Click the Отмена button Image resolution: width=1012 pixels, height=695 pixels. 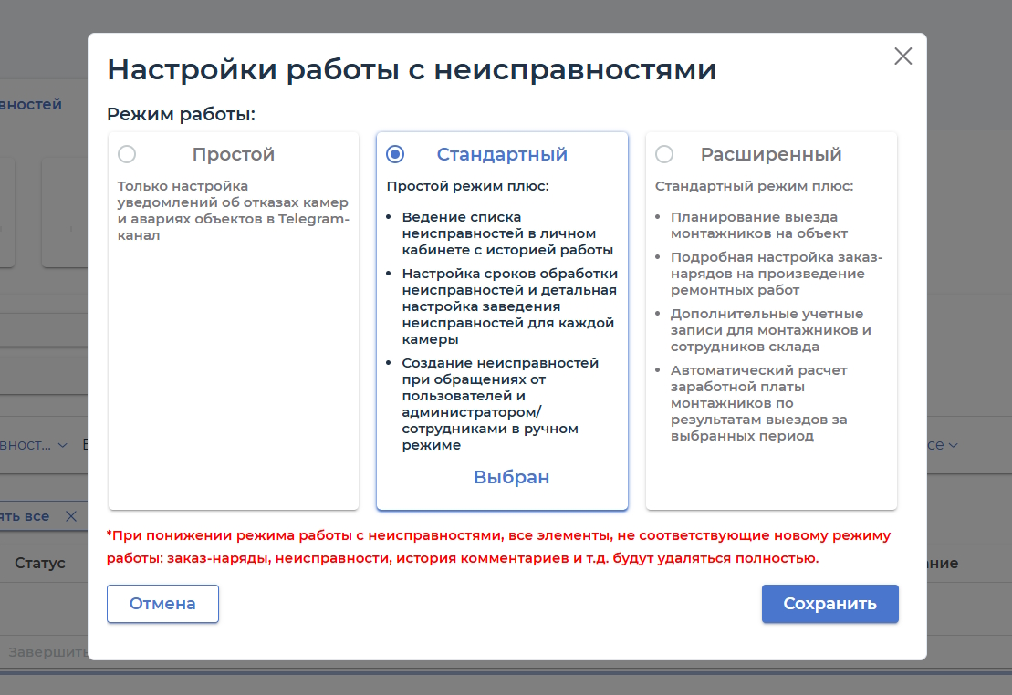(162, 604)
